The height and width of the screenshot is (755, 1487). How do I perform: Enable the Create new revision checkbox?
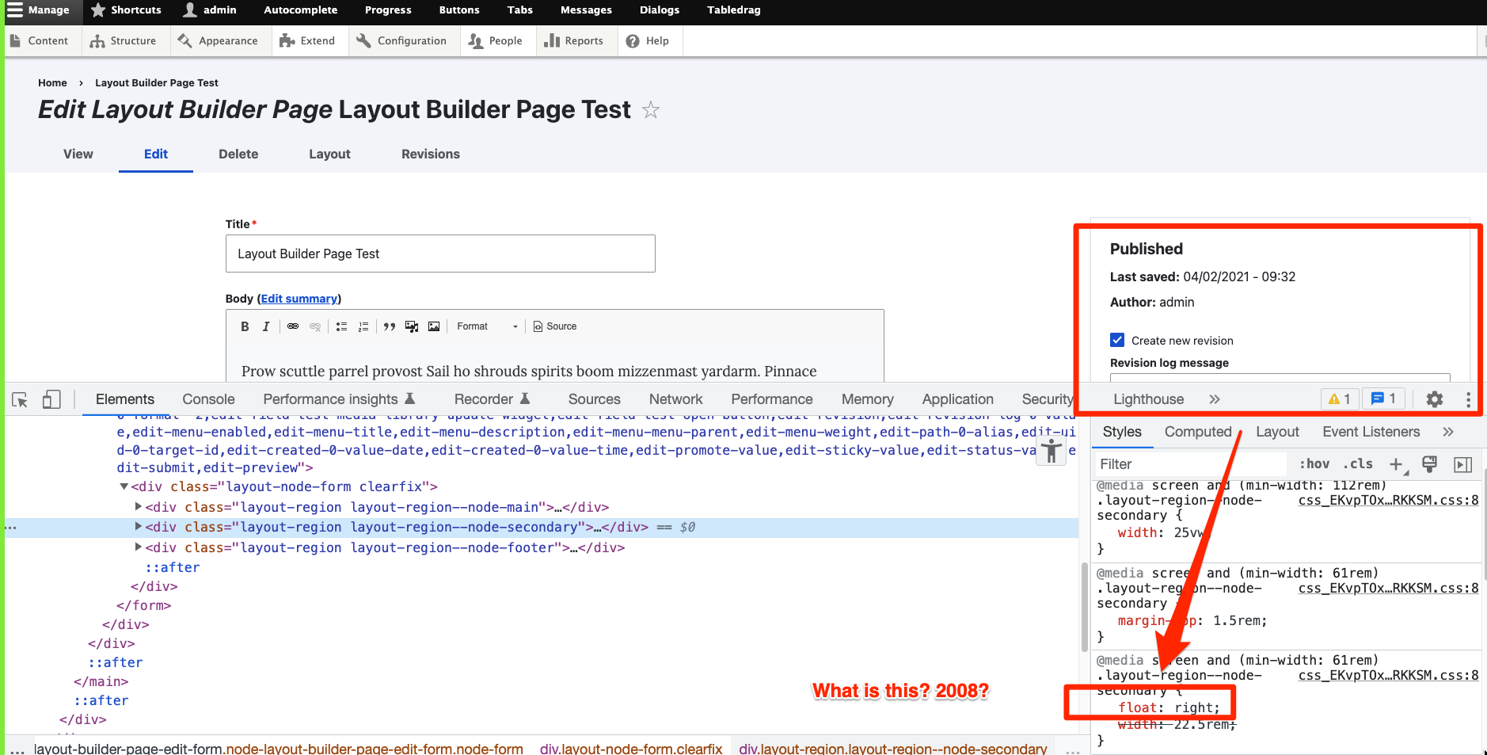(1117, 339)
